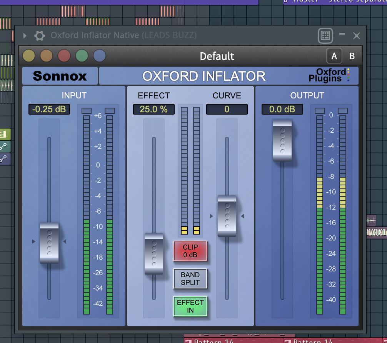The width and height of the screenshot is (387, 343).
Task: Reset left output meter peak indicator
Action: [x=320, y=110]
